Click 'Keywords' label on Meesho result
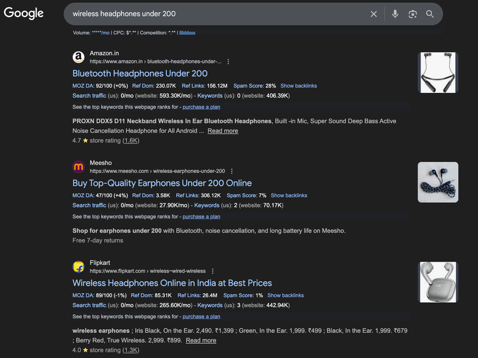The width and height of the screenshot is (478, 358). 207,205
